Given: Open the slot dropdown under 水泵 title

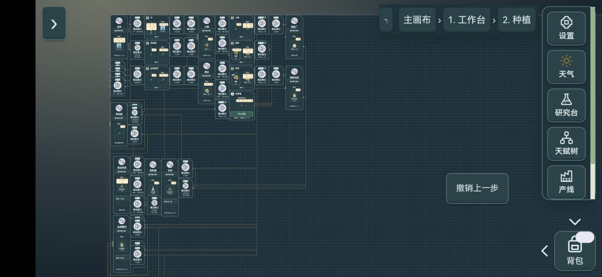Looking at the screenshot, I should tap(119, 30).
